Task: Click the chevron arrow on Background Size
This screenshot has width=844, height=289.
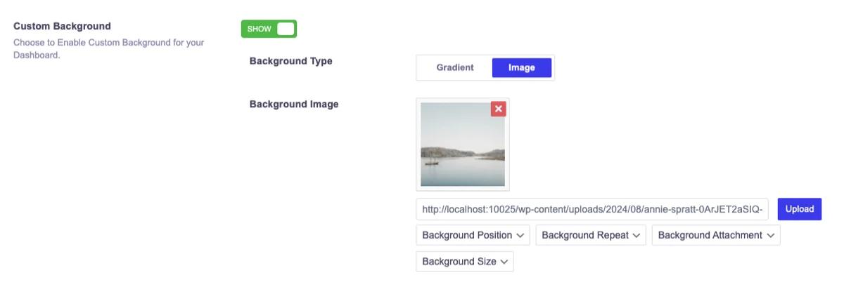Action: pyautogui.click(x=504, y=262)
